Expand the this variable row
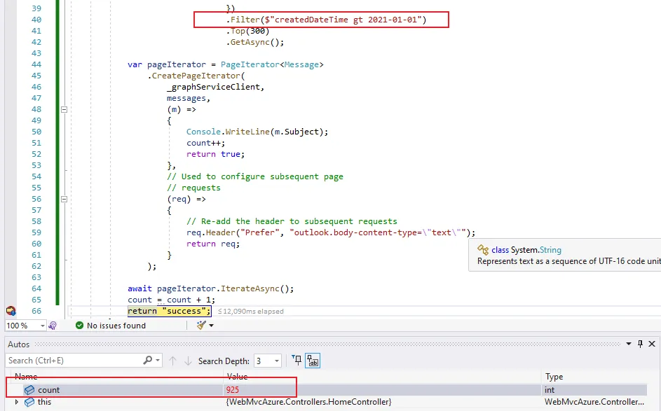 [16, 402]
